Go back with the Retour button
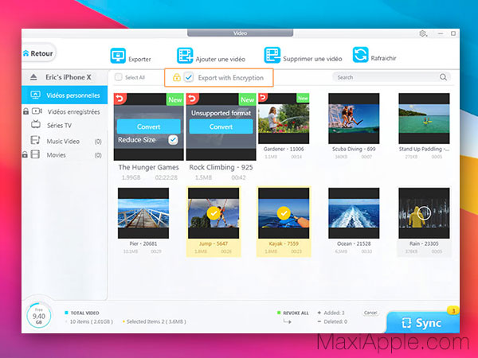Screen dimensions: 478x358 tap(39, 53)
